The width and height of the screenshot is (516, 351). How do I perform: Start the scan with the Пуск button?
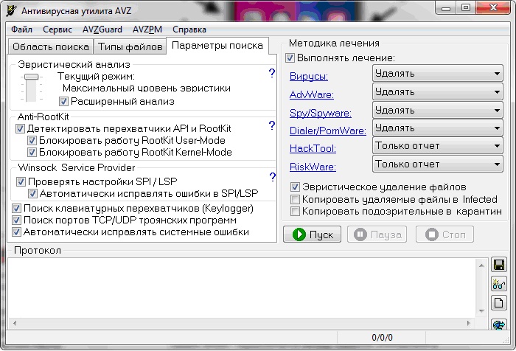(x=312, y=234)
